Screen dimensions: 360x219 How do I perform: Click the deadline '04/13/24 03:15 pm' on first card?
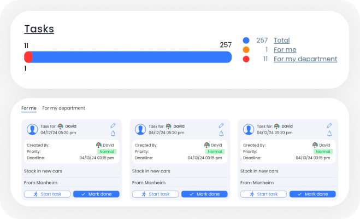click(97, 158)
